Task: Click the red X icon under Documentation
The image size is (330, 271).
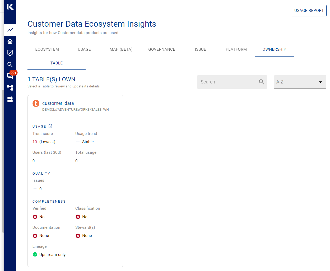Action: (35, 236)
